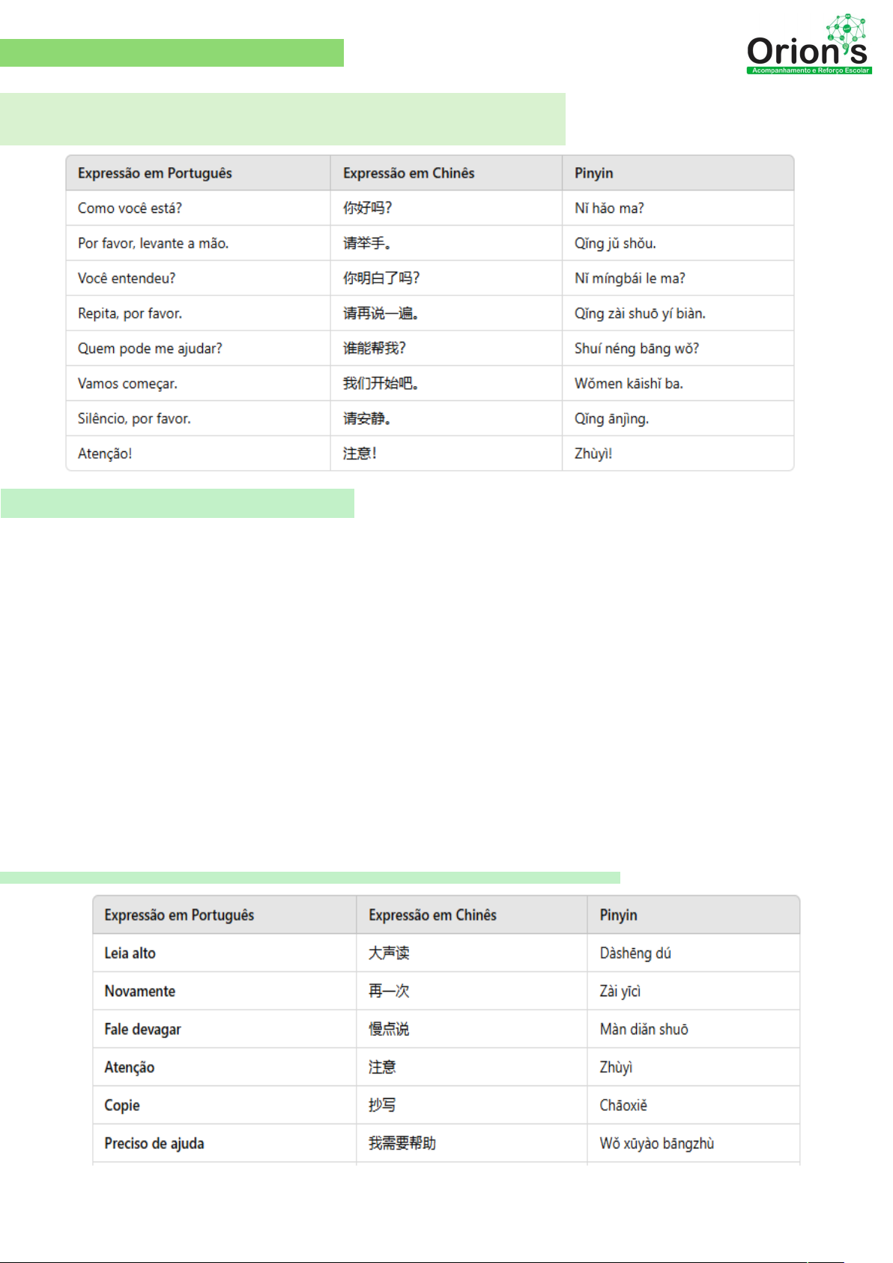
Task: Select pinyin "Qǐng zài shuō yí biàn."
Action: pos(639,313)
